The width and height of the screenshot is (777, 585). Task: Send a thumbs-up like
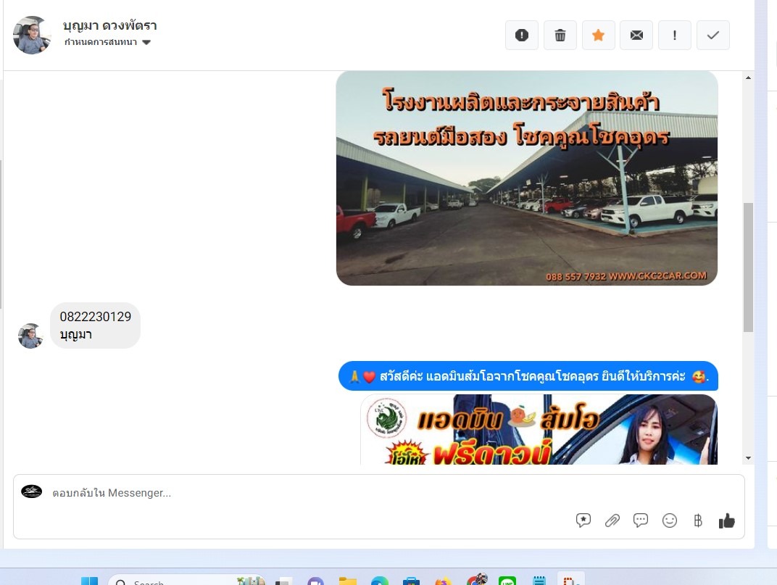click(726, 520)
